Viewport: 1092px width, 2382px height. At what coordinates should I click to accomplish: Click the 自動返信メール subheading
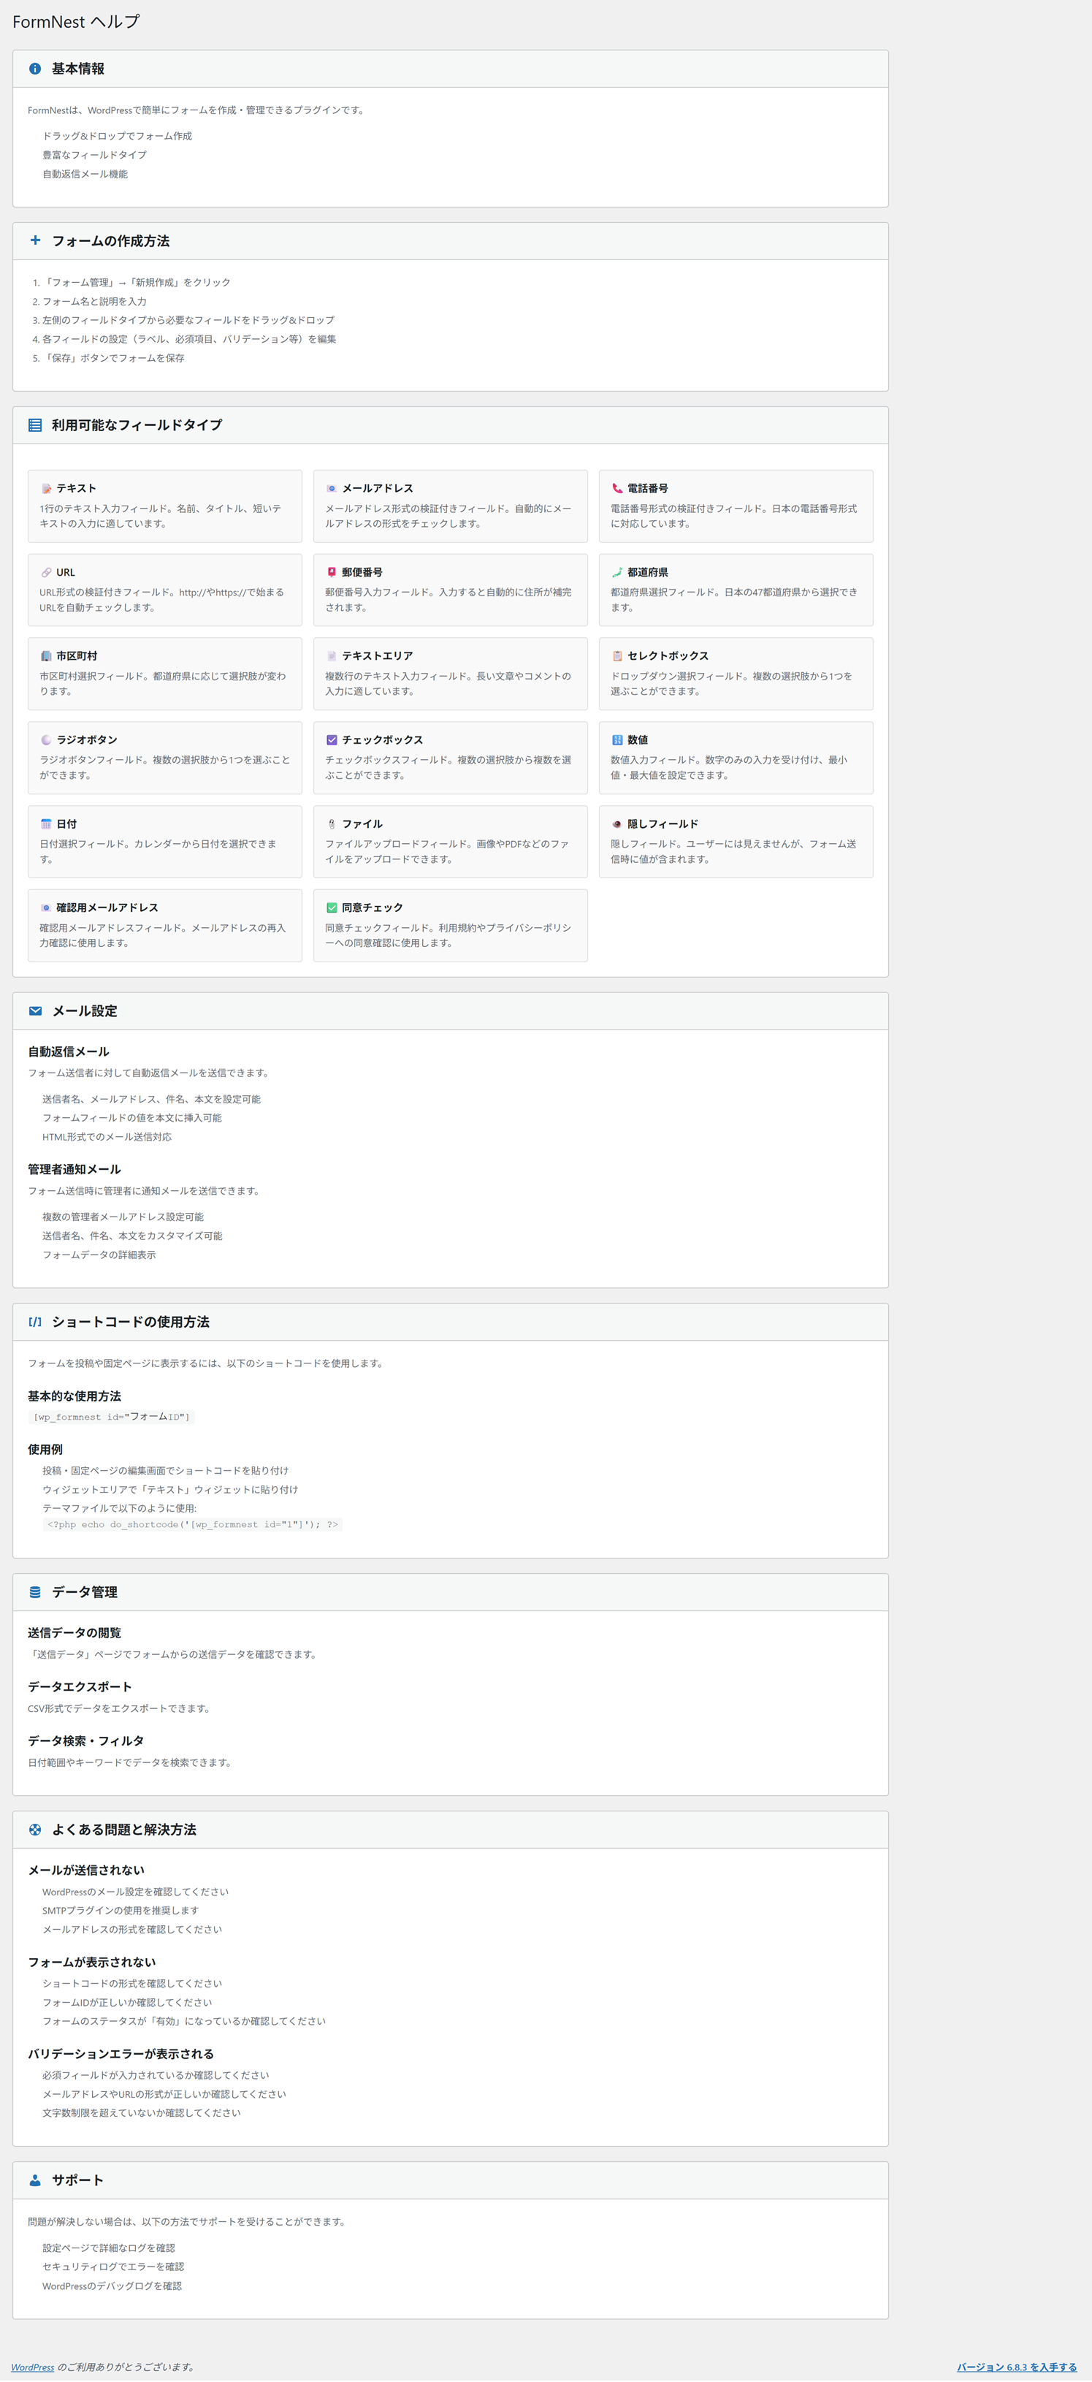69,1051
